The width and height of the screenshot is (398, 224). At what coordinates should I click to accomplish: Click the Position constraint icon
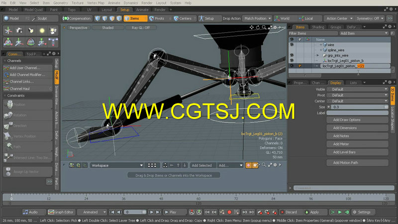click(x=9, y=105)
